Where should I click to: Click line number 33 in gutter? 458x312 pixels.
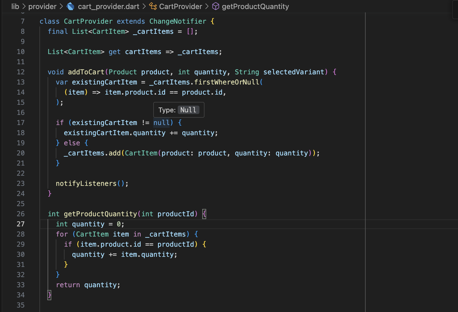pyautogui.click(x=21, y=285)
